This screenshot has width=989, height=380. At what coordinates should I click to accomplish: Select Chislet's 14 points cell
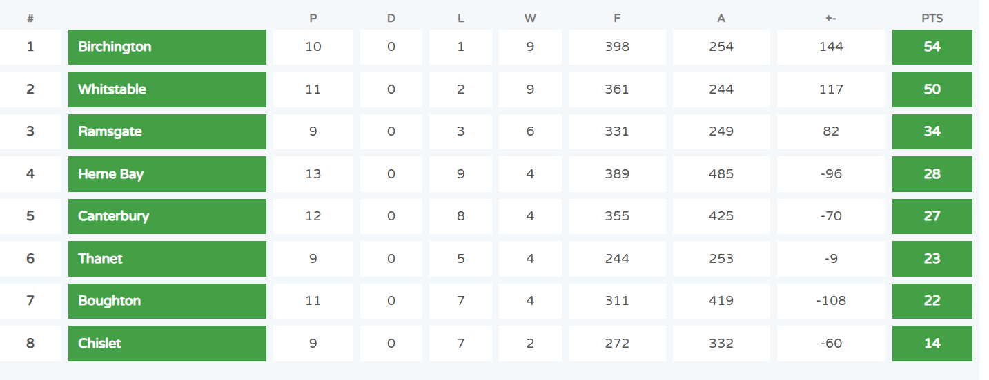[x=932, y=344]
